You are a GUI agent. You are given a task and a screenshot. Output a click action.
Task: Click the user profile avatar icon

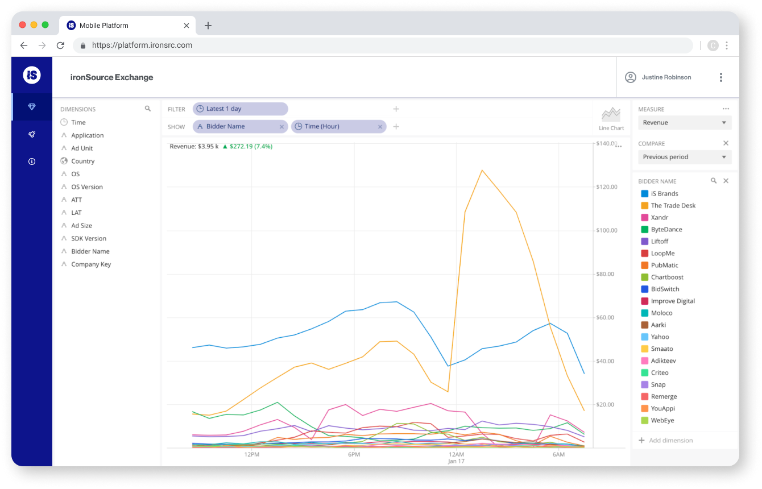[630, 77]
